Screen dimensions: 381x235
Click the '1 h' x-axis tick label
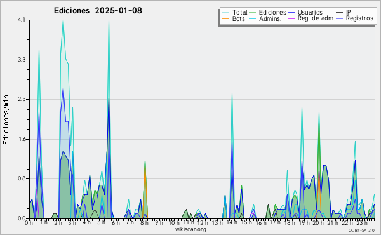tap(44, 222)
